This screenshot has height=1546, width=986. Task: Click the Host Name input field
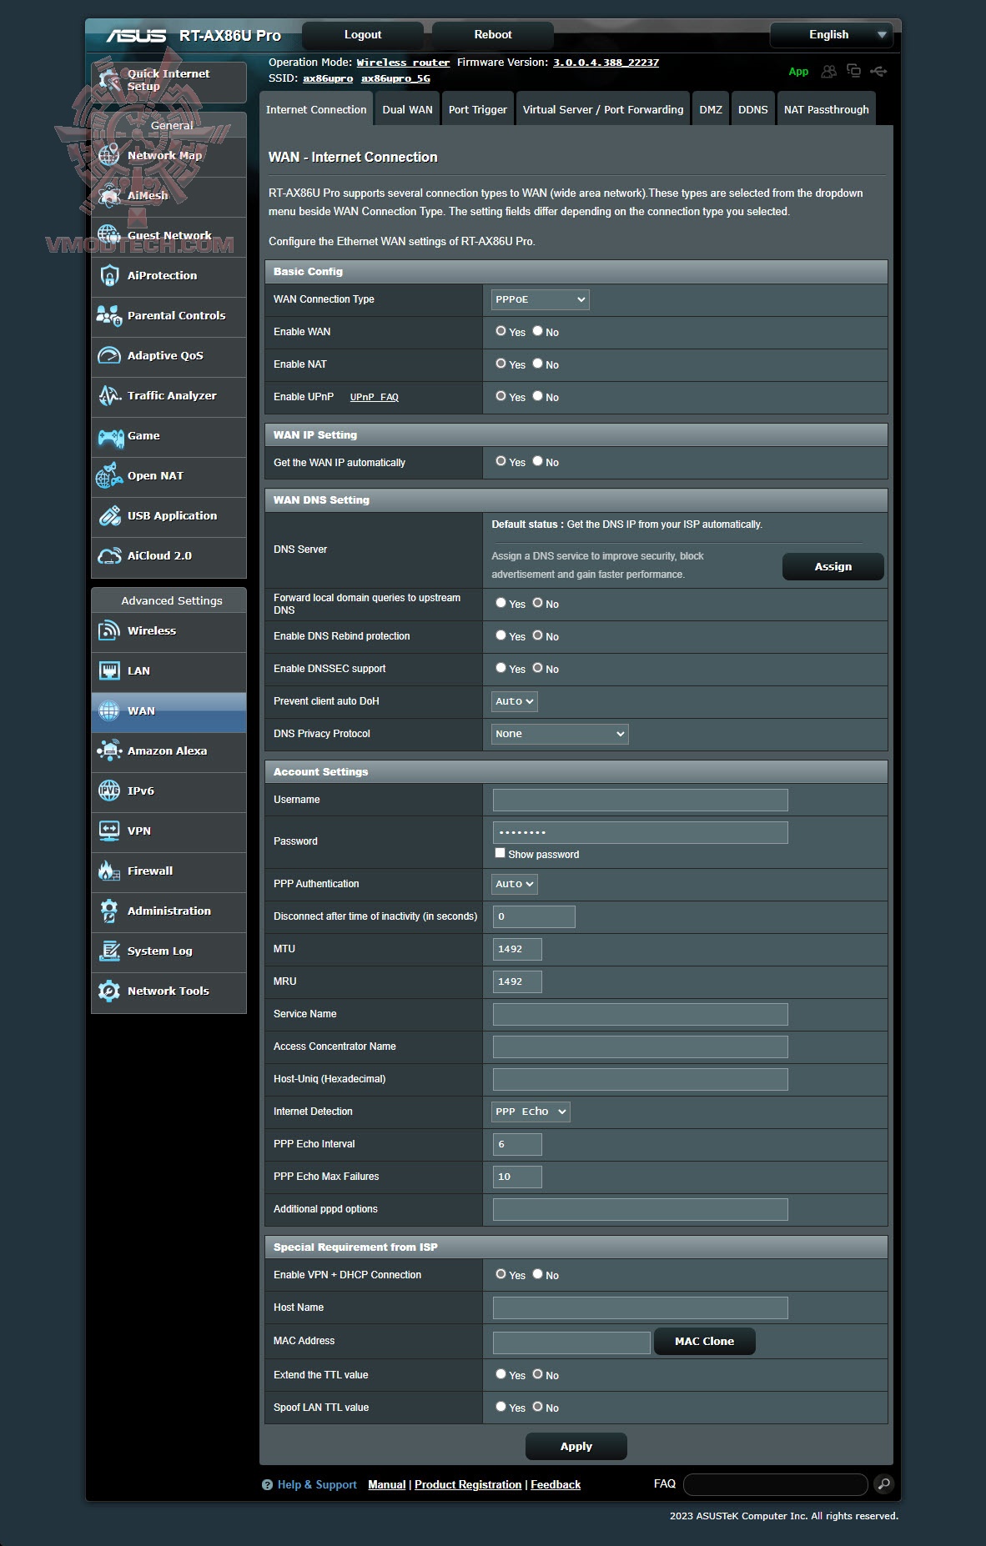640,1308
